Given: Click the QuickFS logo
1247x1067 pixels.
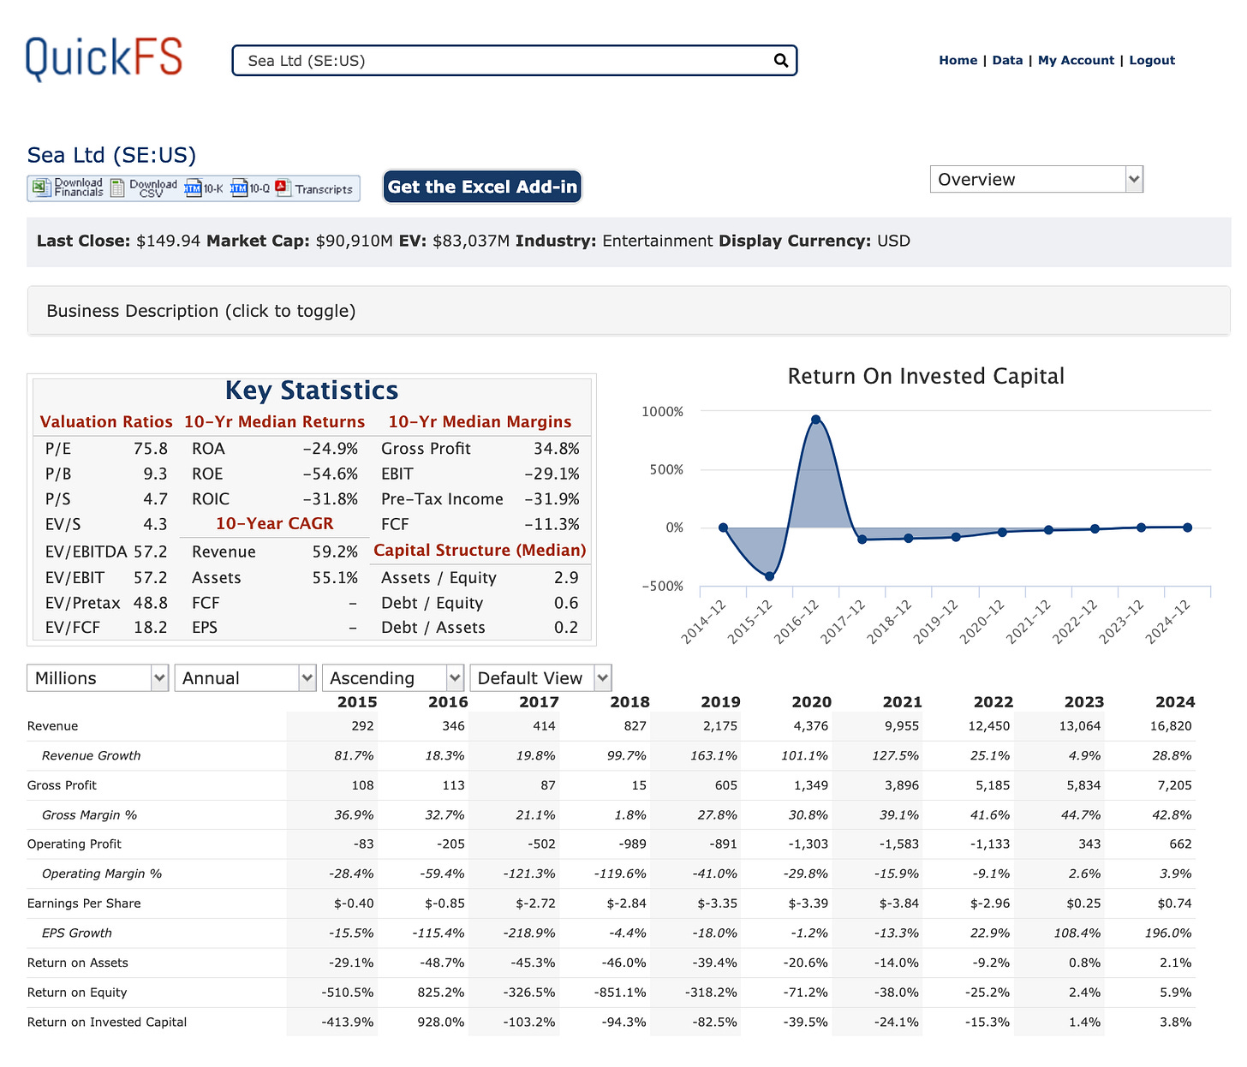Looking at the screenshot, I should click(104, 58).
